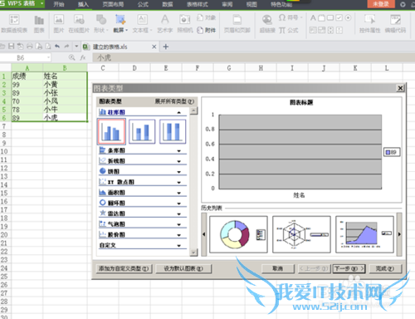The width and height of the screenshot is (415, 319).
Task: Switch to the 页面布局 ribbon tab
Action: [x=113, y=4]
